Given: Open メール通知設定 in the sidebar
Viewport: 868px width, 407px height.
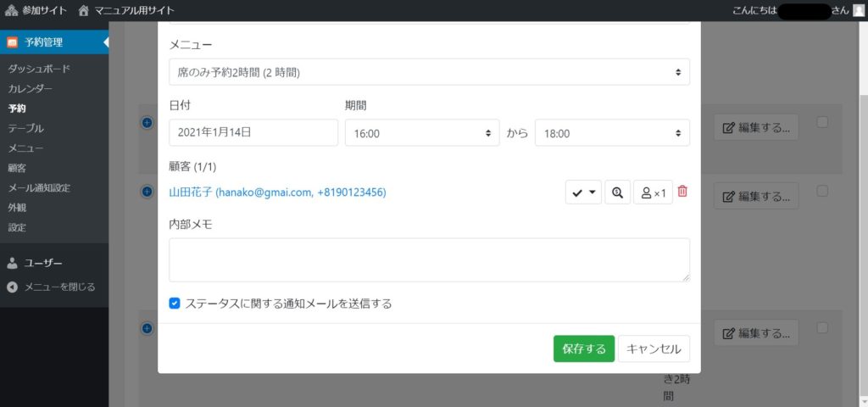Looking at the screenshot, I should coord(39,187).
